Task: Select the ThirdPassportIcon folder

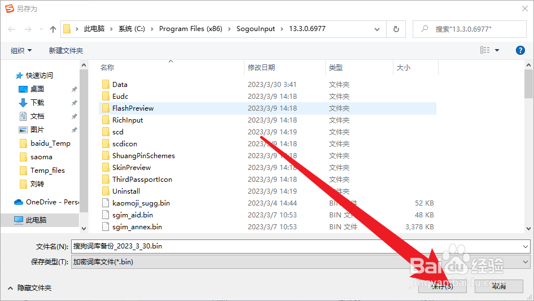Action: point(142,180)
